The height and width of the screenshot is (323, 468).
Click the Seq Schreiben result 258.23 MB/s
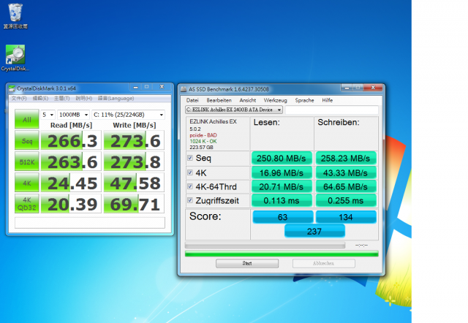346,158
